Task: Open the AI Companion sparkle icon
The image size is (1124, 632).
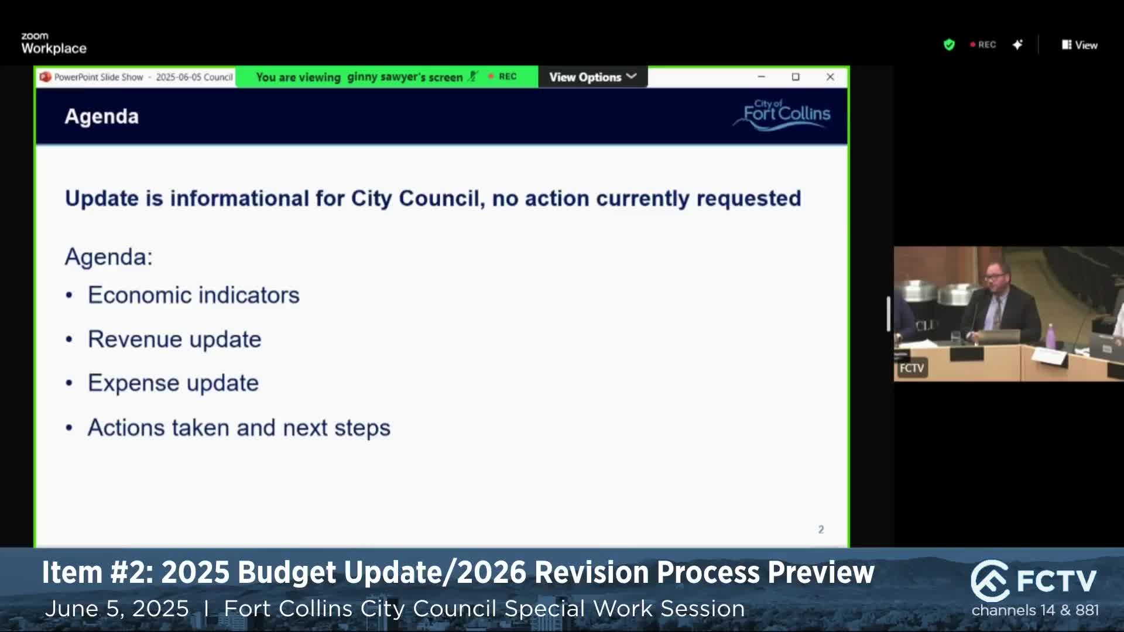Action: click(1018, 44)
